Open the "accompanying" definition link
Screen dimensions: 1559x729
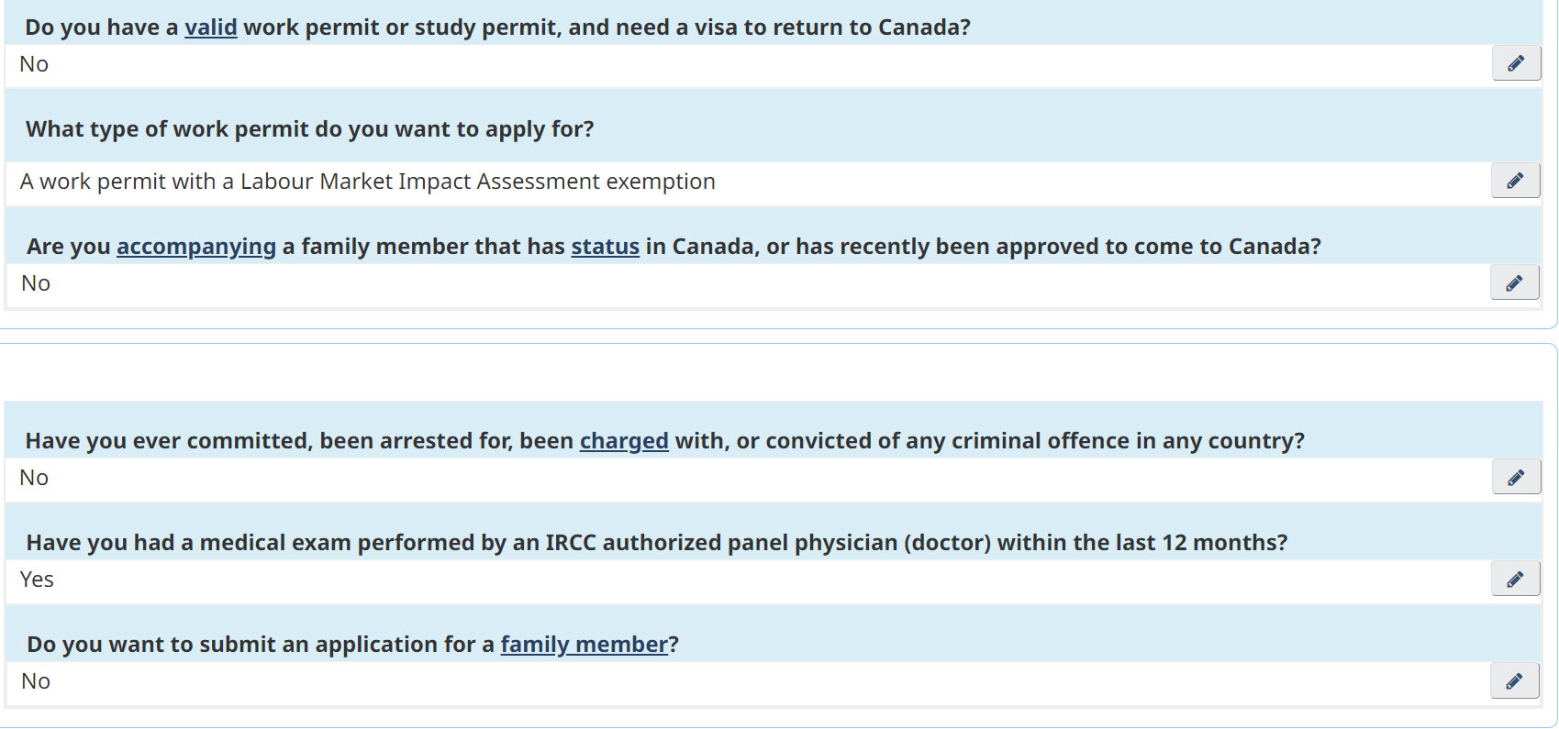tap(195, 247)
